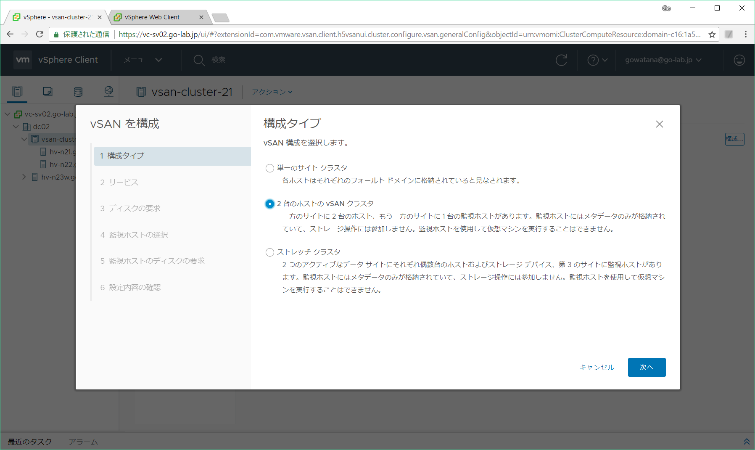
Task: Click the search magnifier icon
Action: (x=199, y=60)
